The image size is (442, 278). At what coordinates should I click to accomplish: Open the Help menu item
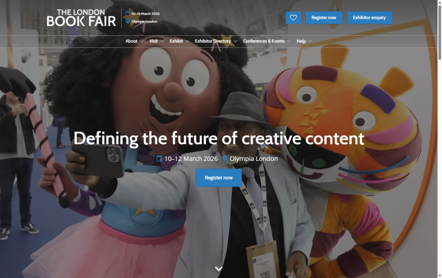301,41
